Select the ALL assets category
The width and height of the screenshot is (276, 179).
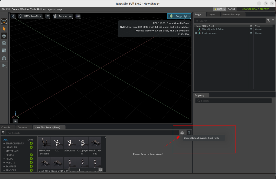click(5, 140)
